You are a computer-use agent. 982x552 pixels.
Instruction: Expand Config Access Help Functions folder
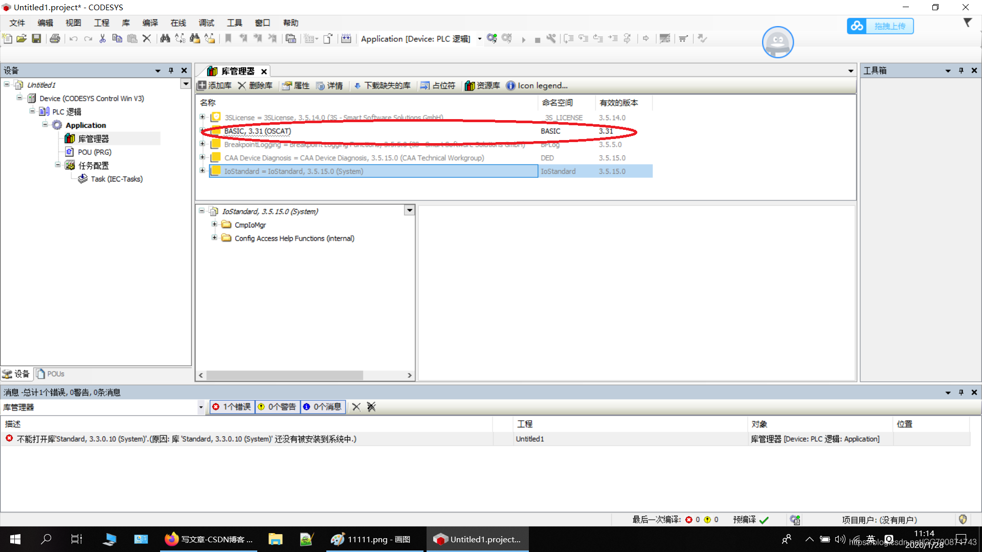tap(214, 238)
